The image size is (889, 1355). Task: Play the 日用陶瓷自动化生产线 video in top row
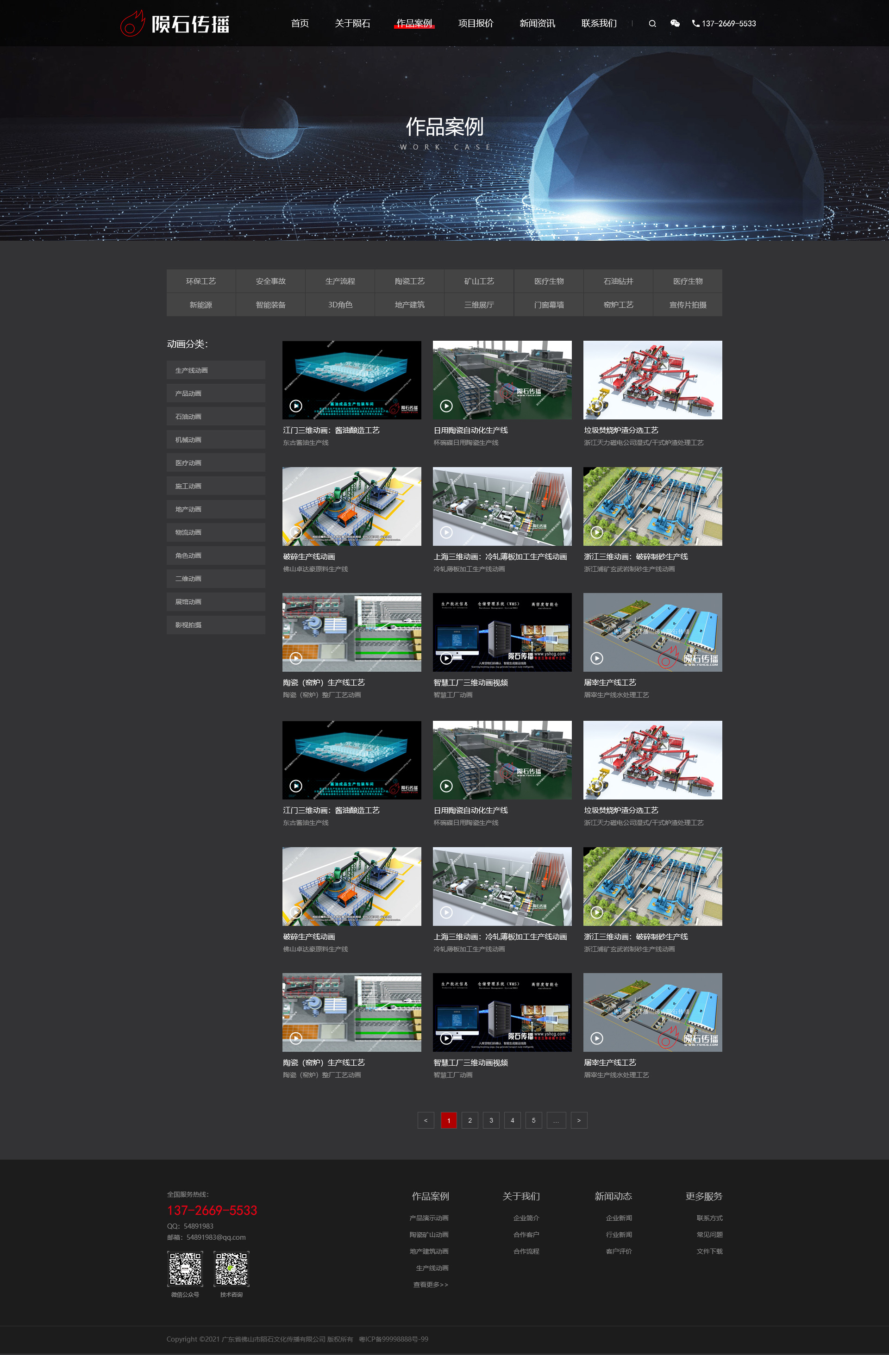coord(446,406)
